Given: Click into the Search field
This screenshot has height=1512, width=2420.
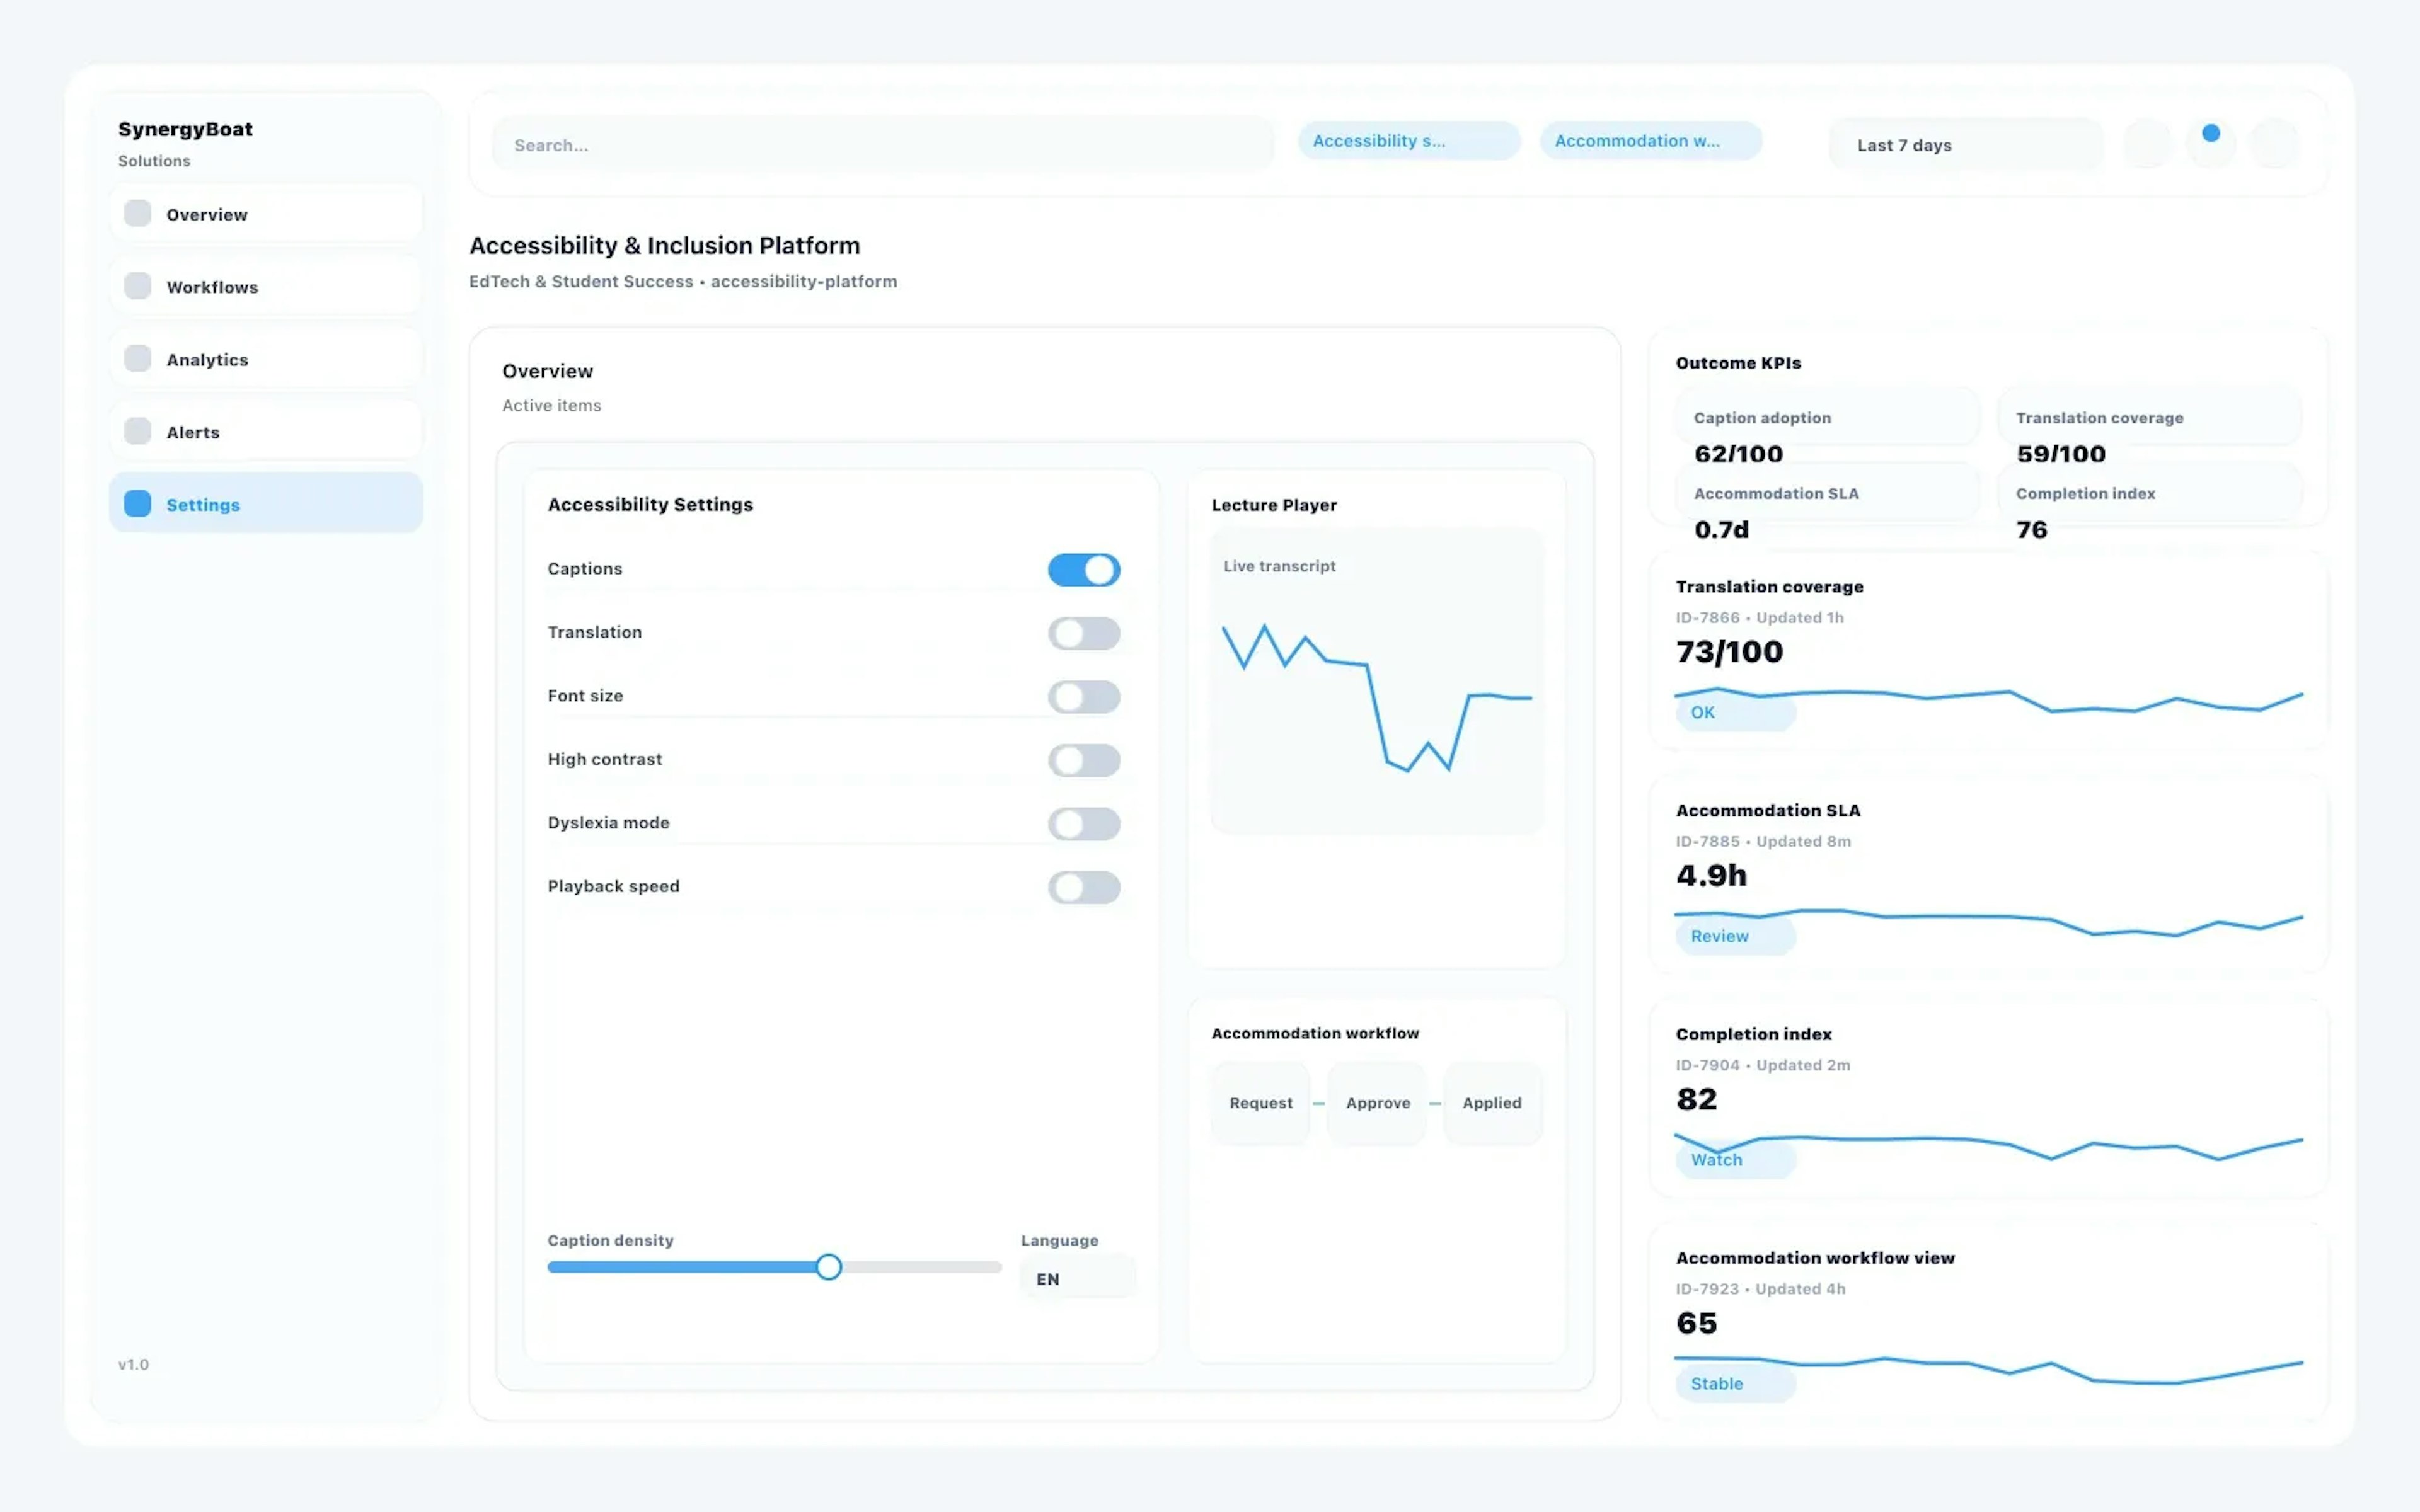Looking at the screenshot, I should [880, 144].
